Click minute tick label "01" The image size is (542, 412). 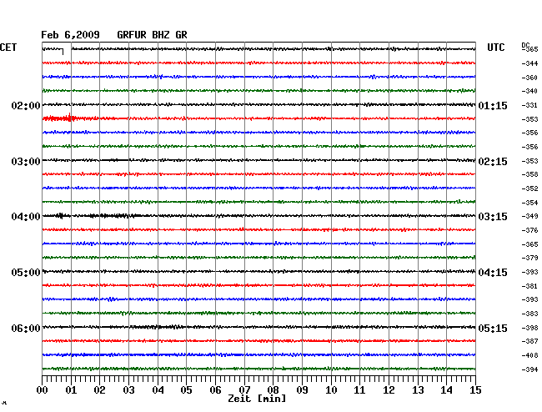71,390
